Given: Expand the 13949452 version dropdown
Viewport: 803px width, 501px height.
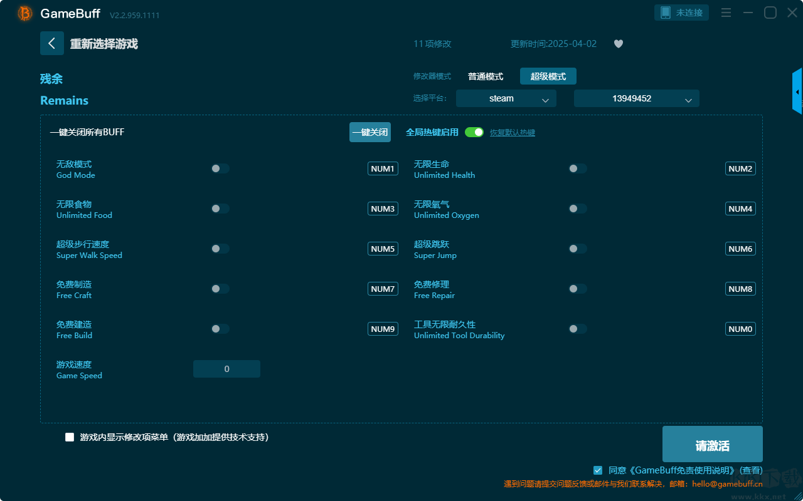Looking at the screenshot, I should point(636,98).
